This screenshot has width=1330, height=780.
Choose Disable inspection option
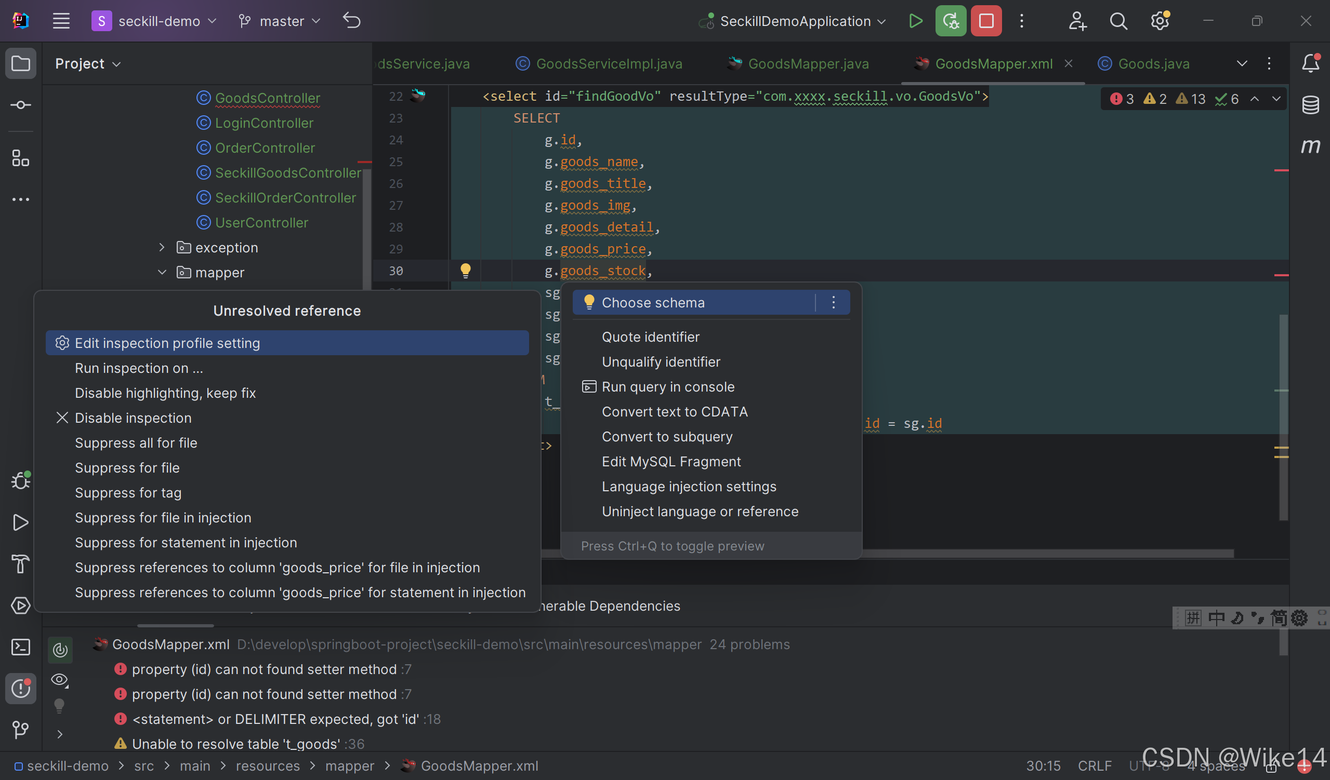(287, 418)
